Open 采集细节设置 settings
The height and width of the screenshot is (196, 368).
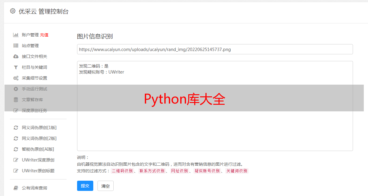pos(34,78)
